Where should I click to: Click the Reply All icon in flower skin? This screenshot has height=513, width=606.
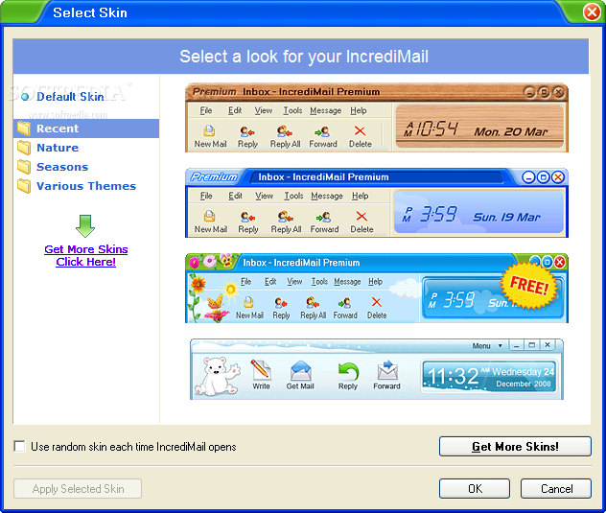pos(313,302)
